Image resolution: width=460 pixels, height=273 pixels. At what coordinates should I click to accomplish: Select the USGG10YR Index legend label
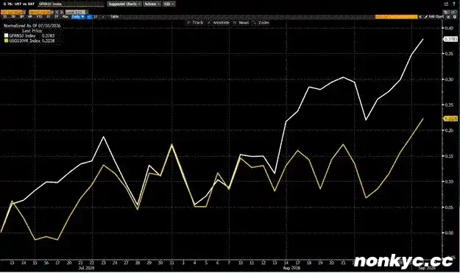(x=24, y=40)
